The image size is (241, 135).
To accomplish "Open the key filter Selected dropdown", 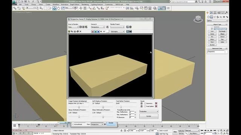I will 192,130.
